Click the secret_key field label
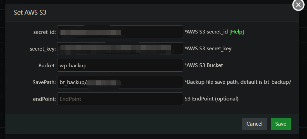Screen dimensions: 307x139 click(x=43, y=49)
